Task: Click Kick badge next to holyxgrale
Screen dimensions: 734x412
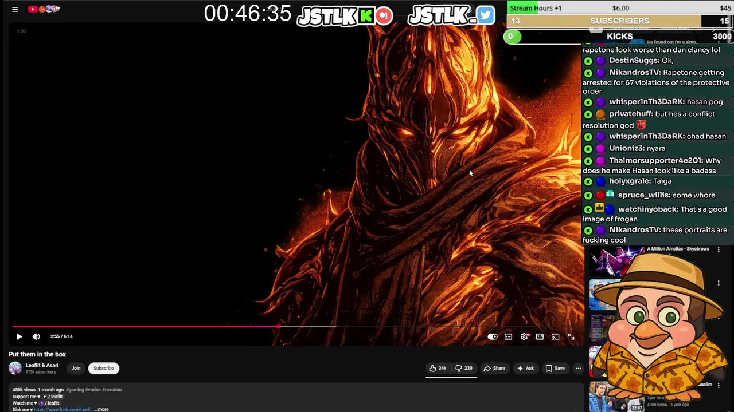Action: coord(588,181)
